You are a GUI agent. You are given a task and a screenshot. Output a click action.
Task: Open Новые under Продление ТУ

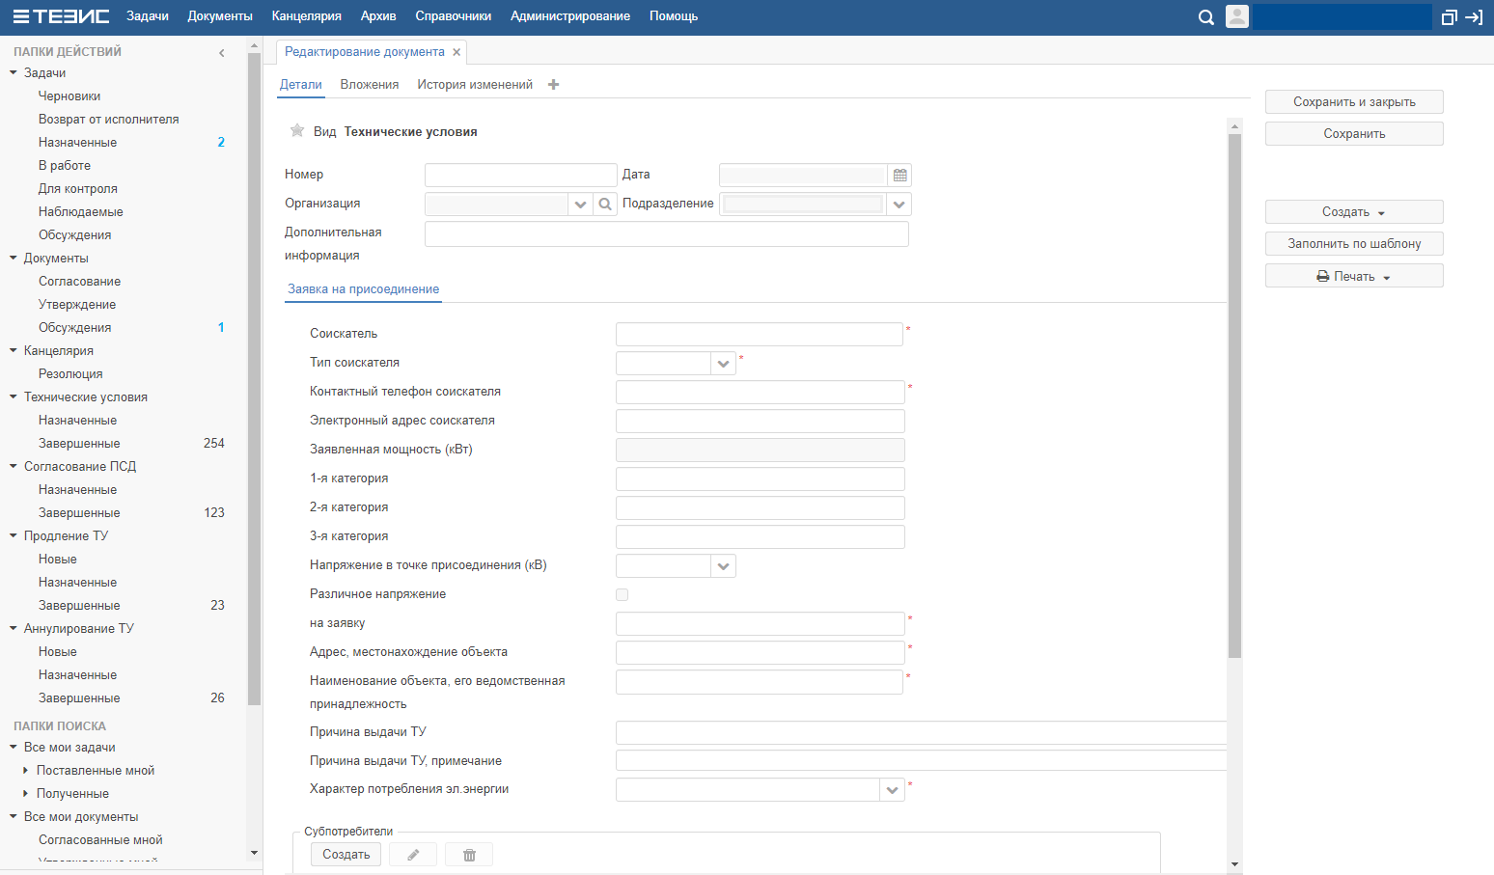pyautogui.click(x=58, y=559)
